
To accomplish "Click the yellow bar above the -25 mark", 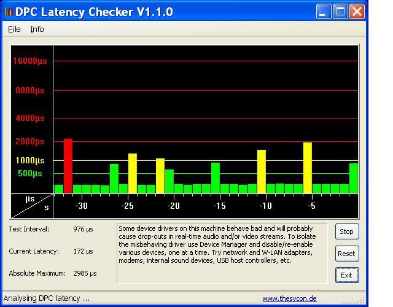I will [133, 173].
